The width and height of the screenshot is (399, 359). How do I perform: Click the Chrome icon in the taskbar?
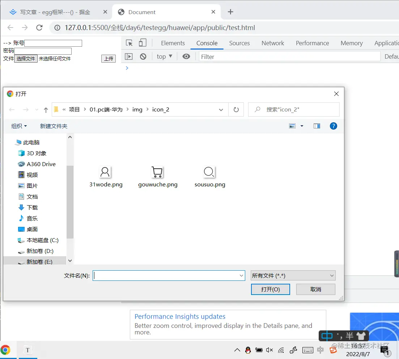click(x=5, y=350)
